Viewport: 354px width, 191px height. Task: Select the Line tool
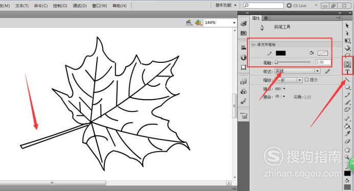(x=347, y=79)
